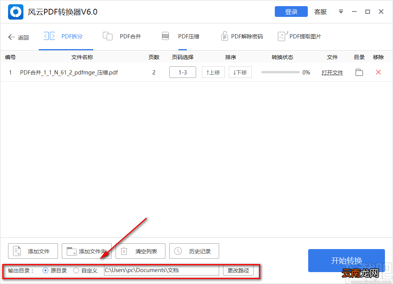
Task: Open 客服 customer service
Action: click(x=320, y=12)
